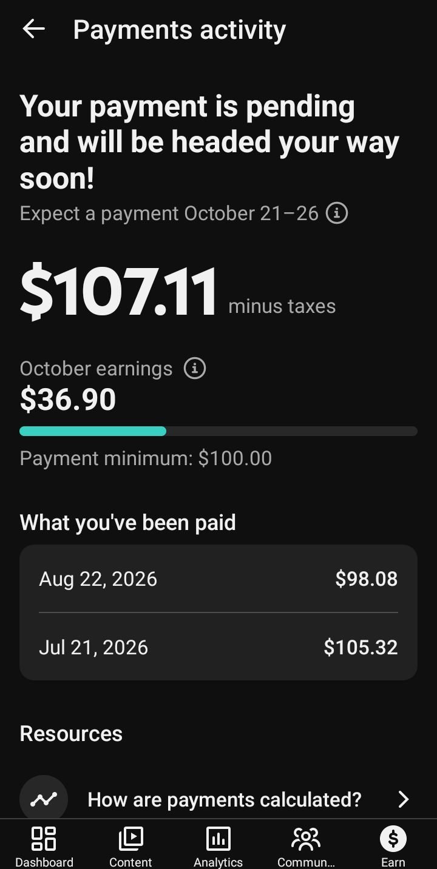Switch to the Dashboard tab label
Image resolution: width=437 pixels, height=869 pixels.
click(x=44, y=862)
